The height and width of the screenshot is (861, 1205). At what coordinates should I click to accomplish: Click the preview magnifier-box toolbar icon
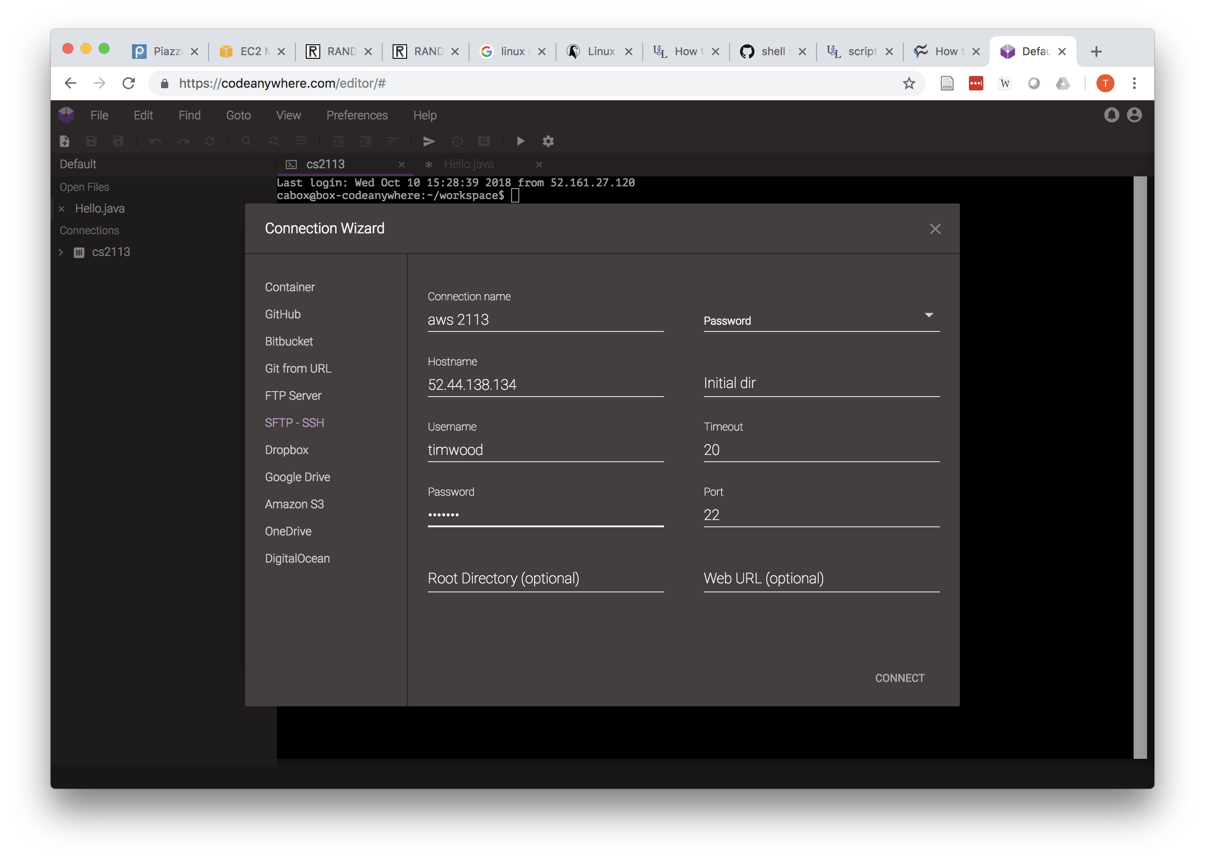point(484,141)
